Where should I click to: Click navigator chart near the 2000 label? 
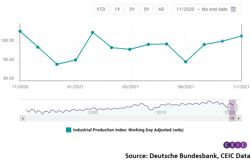coord(92,108)
